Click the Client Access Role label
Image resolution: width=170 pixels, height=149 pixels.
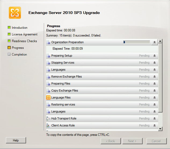63,125
